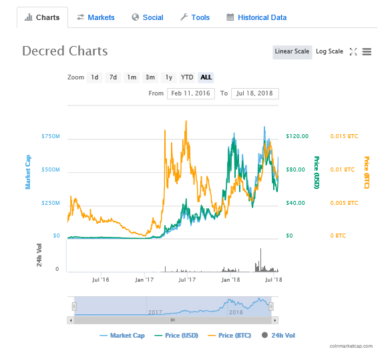Select Linear Scale for the chart
The width and height of the screenshot is (392, 355).
coord(292,51)
